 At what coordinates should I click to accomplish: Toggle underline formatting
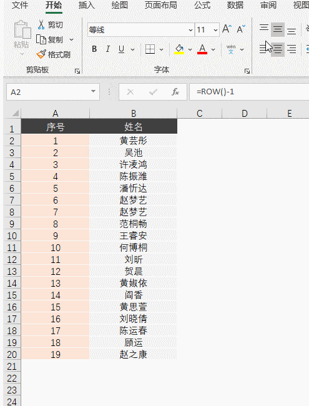[121, 49]
